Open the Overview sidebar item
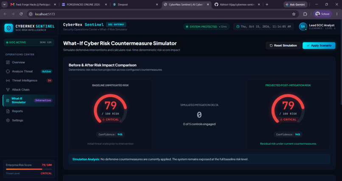 point(28,62)
